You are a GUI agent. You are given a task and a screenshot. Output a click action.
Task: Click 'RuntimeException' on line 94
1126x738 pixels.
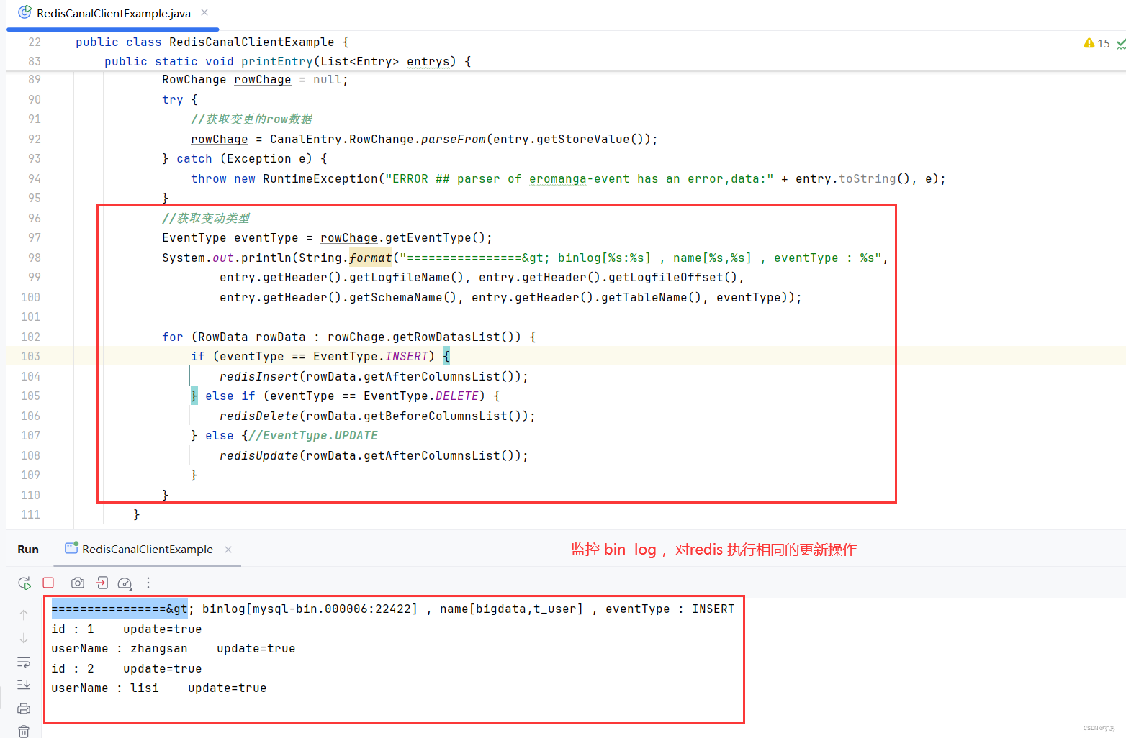(x=320, y=178)
